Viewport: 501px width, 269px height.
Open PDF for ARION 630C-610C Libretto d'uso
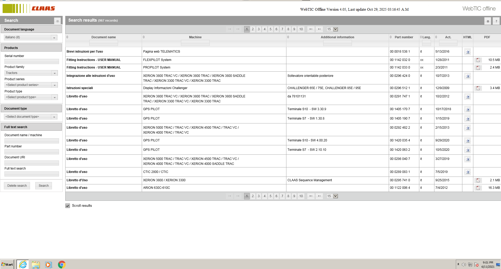click(478, 188)
